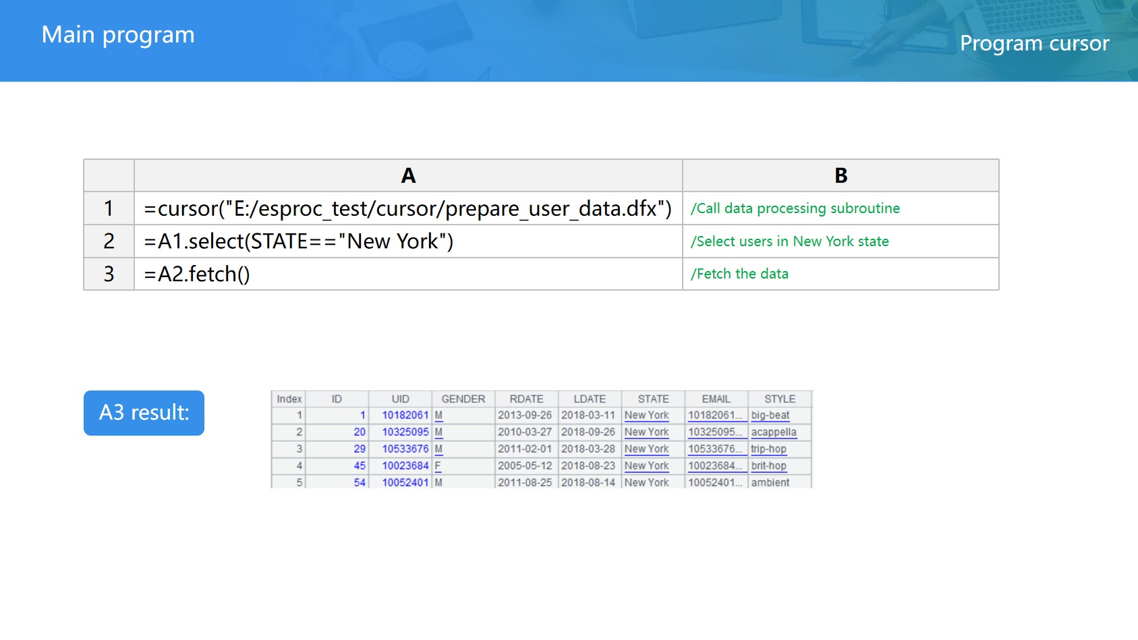Select row header 2 in the code grid
1138x640 pixels.
[109, 241]
